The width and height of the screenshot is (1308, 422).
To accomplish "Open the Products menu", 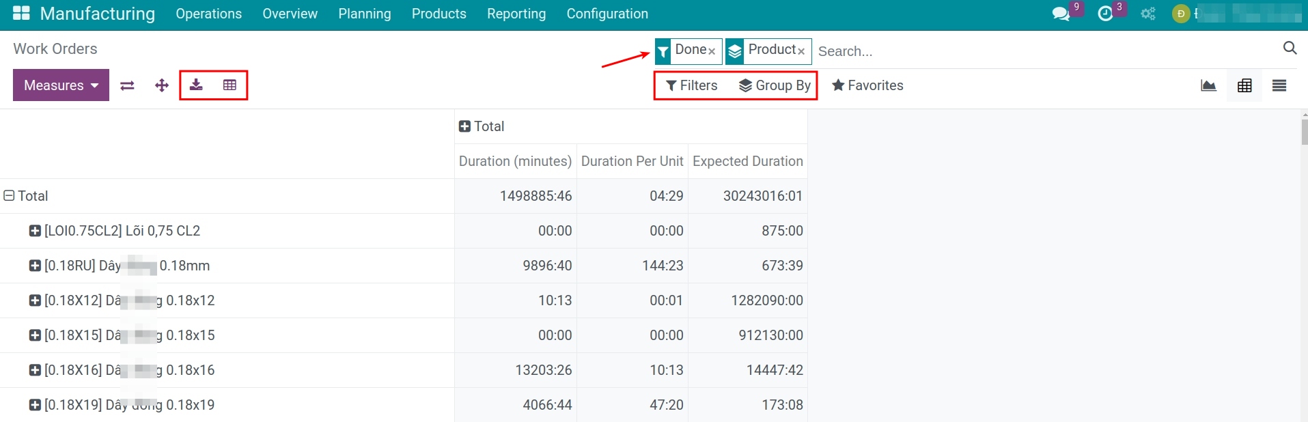I will tap(439, 14).
